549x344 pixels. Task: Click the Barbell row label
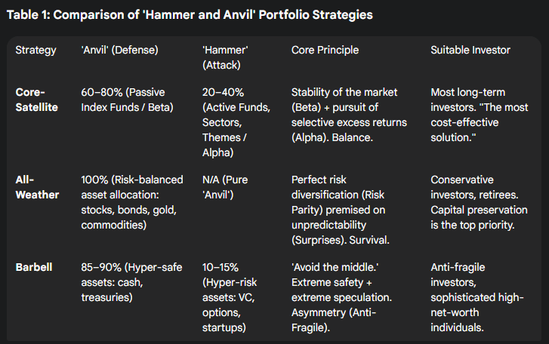pos(35,268)
